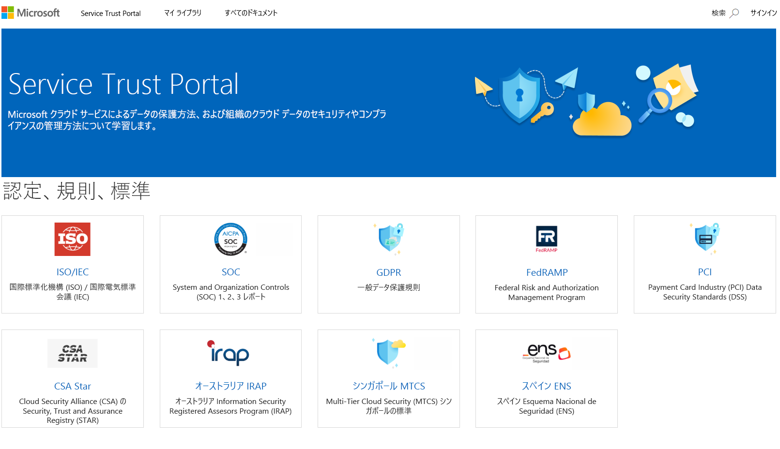Click the banner shield and cloud illustration
The image size is (780, 449).
pos(587,101)
